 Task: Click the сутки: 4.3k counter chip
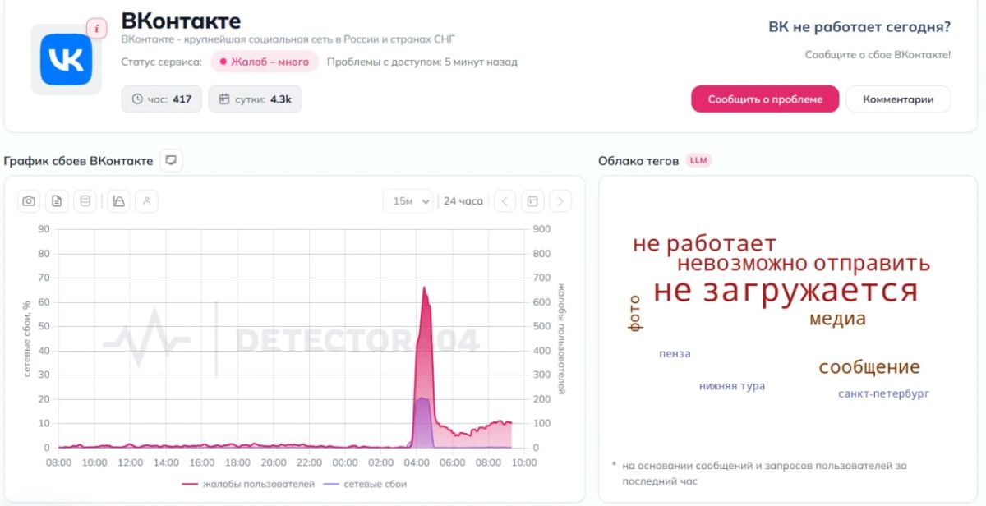tap(255, 99)
